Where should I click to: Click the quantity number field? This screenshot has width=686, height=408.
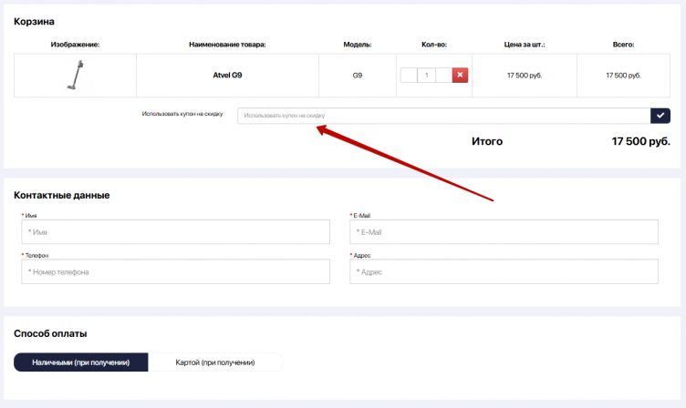click(426, 75)
